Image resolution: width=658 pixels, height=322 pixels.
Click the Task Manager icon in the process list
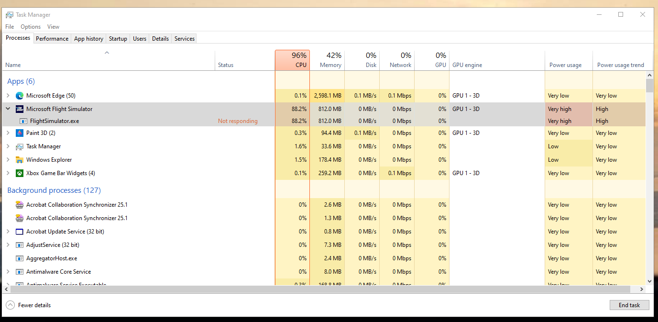click(x=19, y=146)
